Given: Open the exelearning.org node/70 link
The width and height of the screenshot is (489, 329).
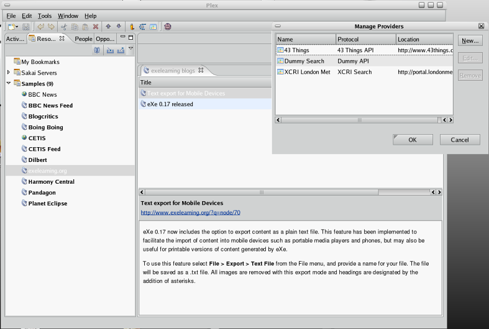Looking at the screenshot, I should (190, 212).
